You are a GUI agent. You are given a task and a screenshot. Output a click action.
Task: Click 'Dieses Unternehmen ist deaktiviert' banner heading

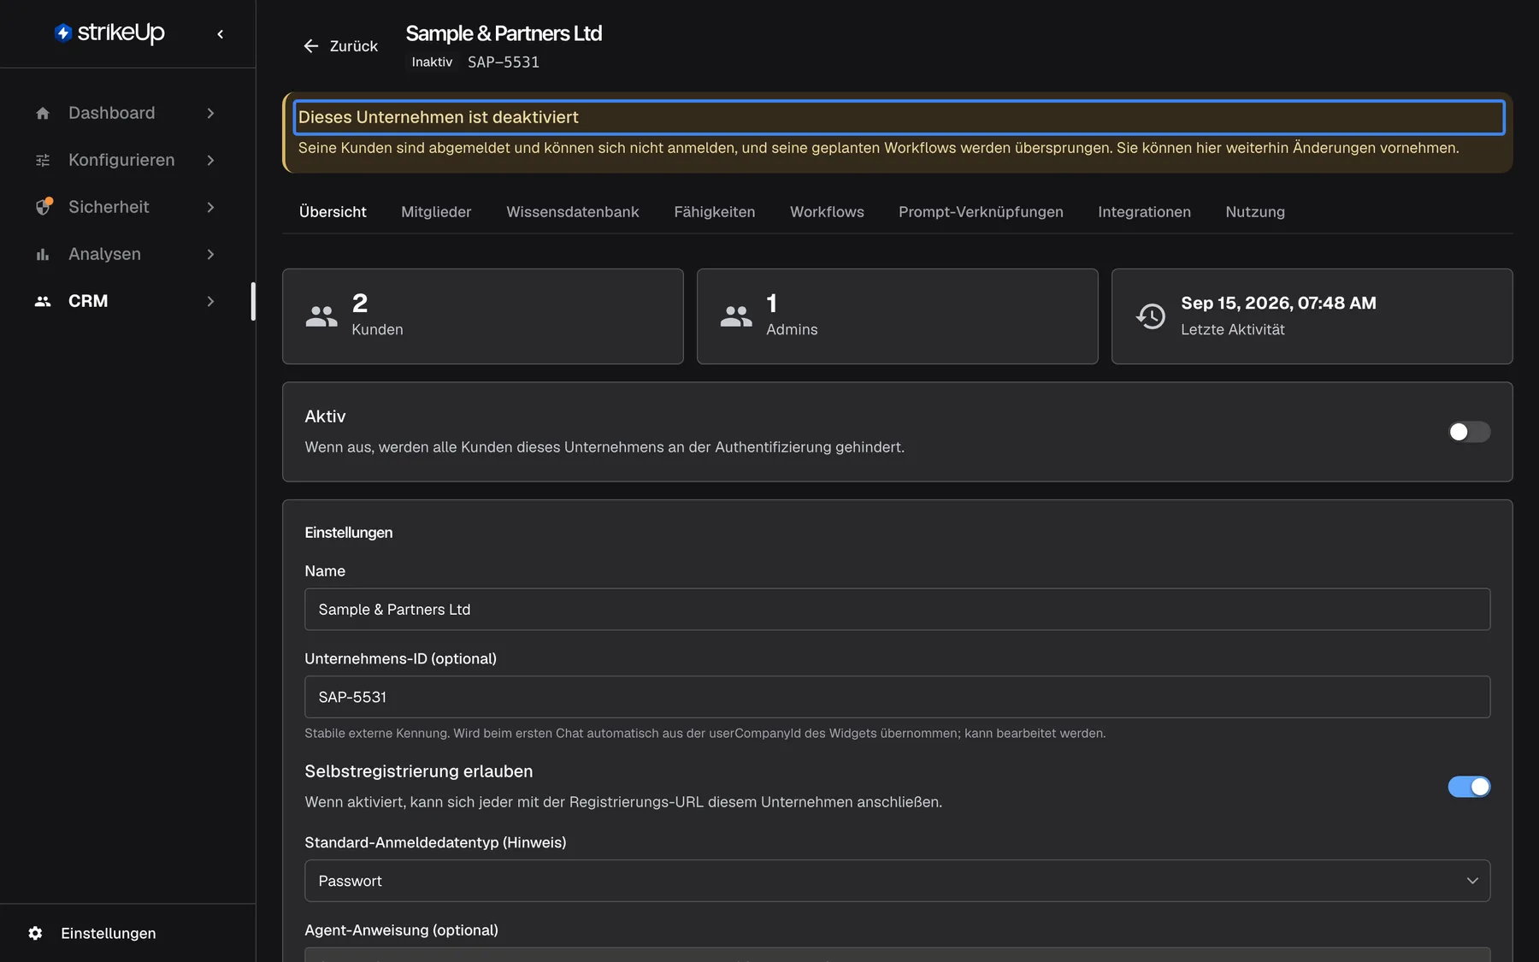point(438,117)
